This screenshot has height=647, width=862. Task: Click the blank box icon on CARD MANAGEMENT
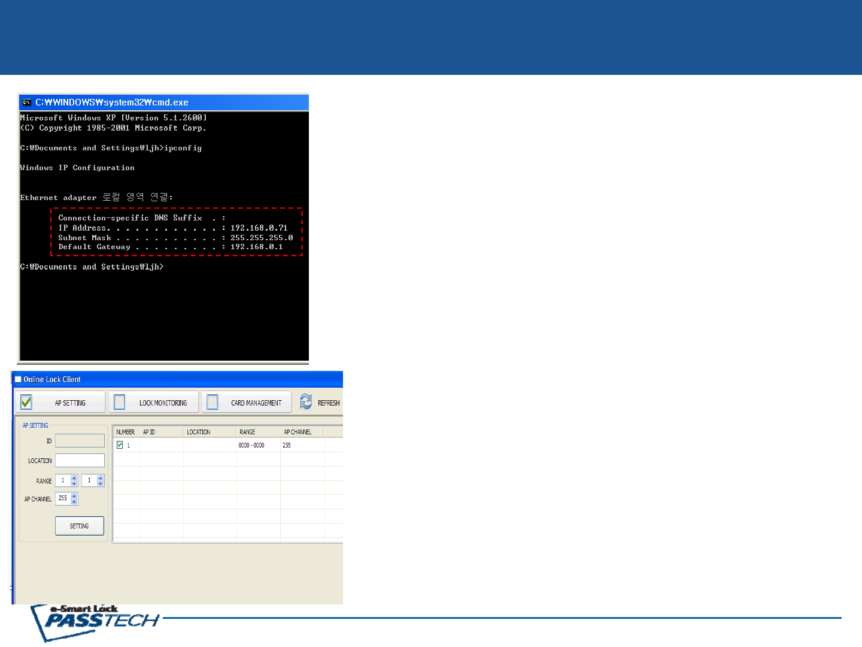[213, 402]
